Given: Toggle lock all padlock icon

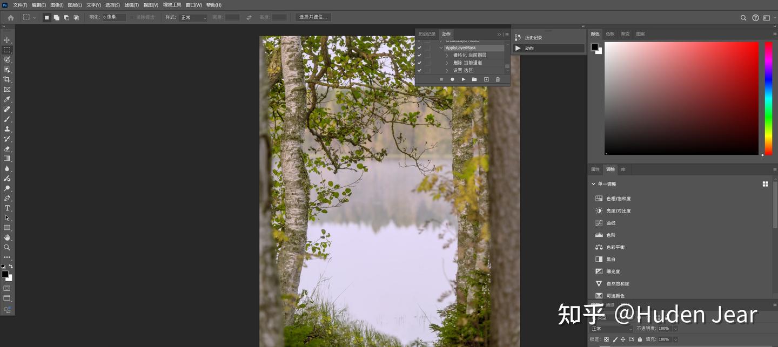Looking at the screenshot, I should 640,339.
